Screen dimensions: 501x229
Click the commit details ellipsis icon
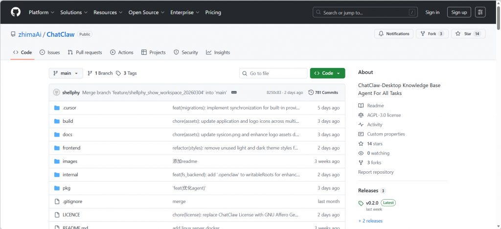(x=234, y=92)
